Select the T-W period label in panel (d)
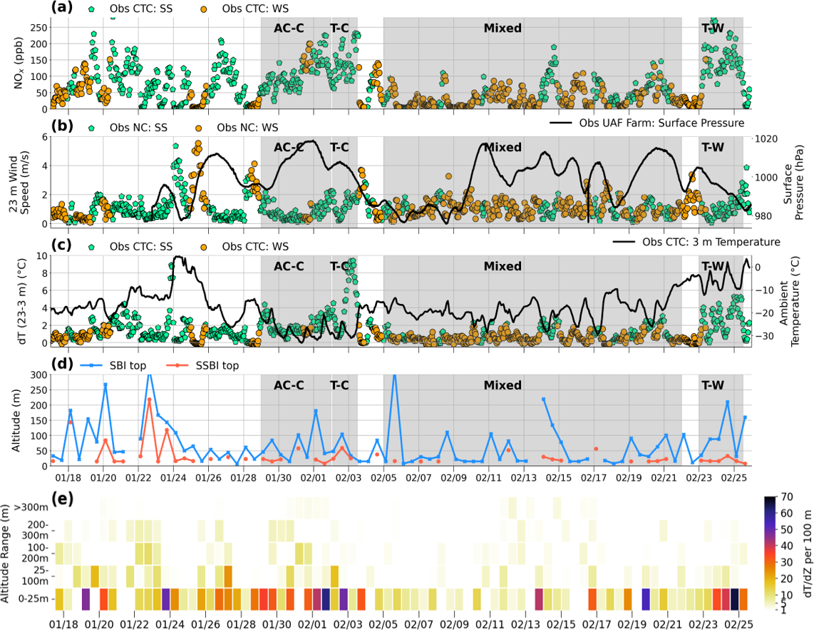Viewport: 814px width, 630px height. (713, 385)
